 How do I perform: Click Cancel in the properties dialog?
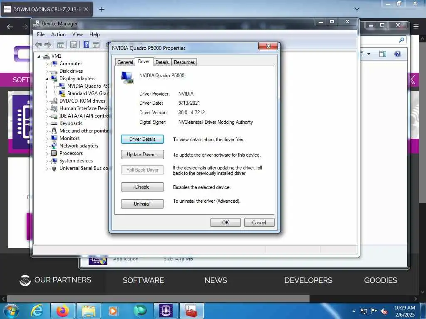(x=259, y=223)
